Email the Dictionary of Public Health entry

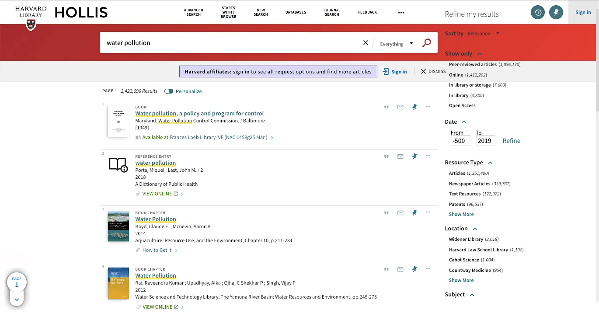click(x=400, y=157)
